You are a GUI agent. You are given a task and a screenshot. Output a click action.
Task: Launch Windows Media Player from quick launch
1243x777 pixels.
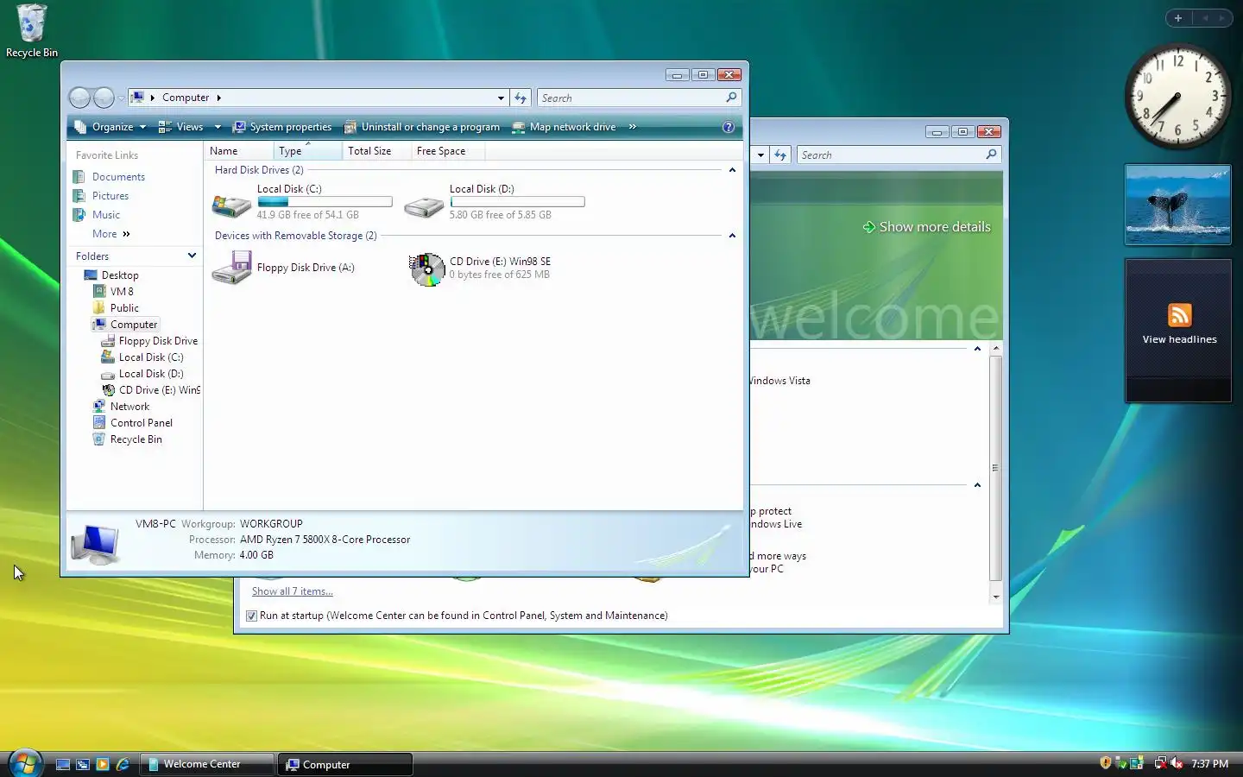[103, 764]
